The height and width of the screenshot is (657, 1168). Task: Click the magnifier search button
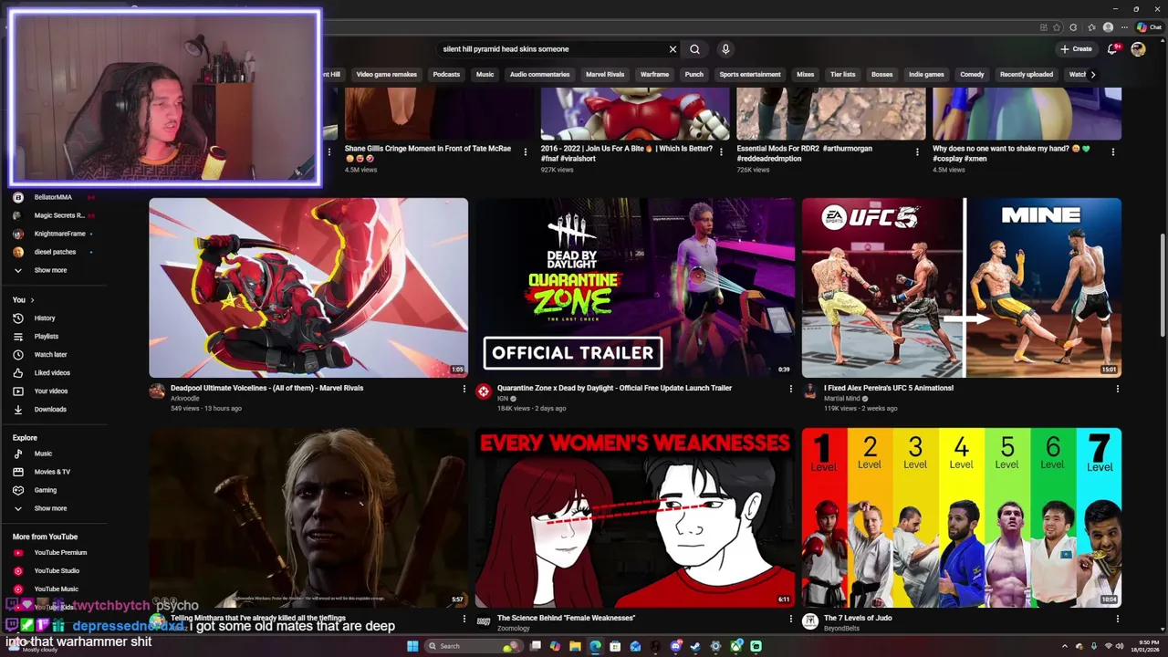click(694, 49)
